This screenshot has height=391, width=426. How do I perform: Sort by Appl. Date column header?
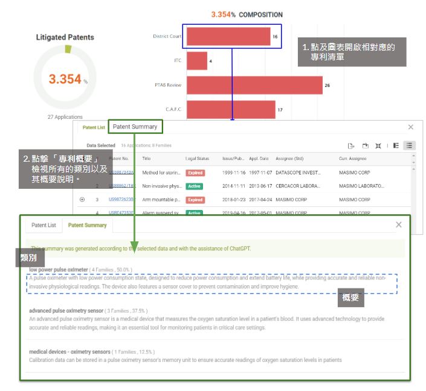(x=259, y=159)
